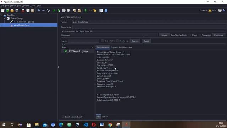The width and height of the screenshot is (227, 128).
Task: Click the Help icon in the toolbar
Action: [106, 10]
